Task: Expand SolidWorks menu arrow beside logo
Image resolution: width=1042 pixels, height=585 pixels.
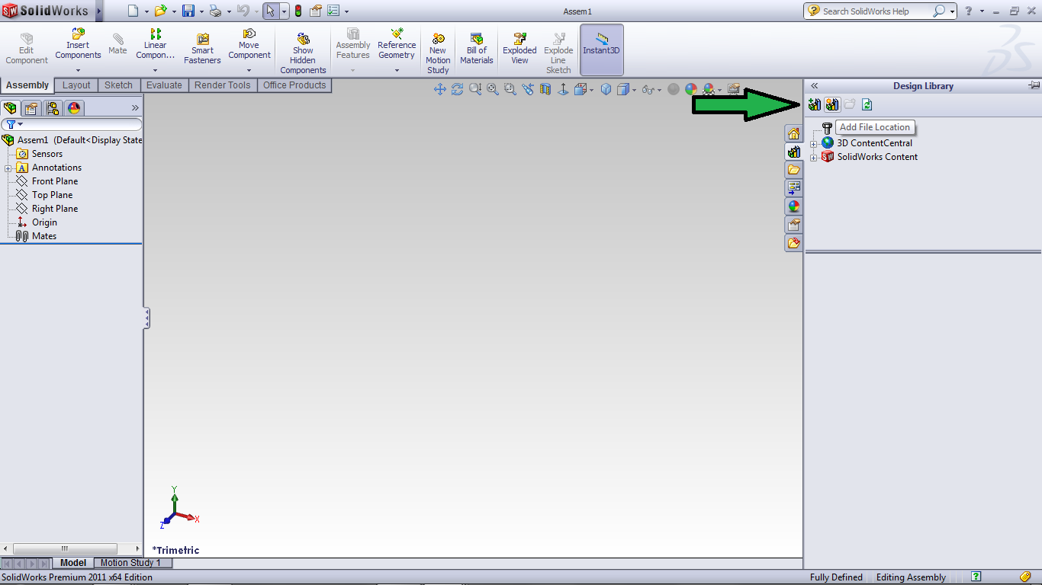Action: click(99, 11)
